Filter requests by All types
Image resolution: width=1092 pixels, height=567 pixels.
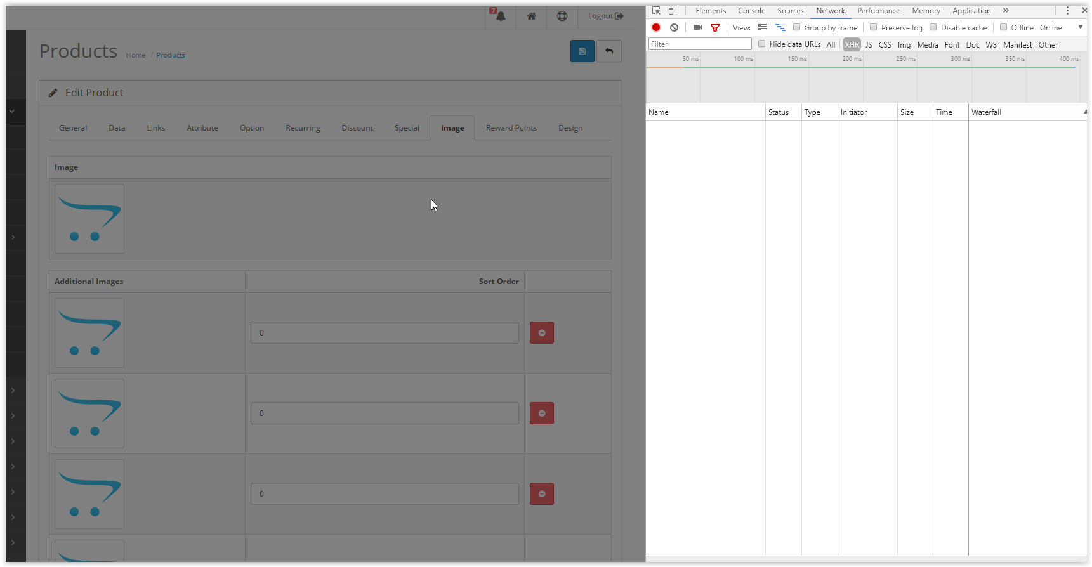(x=831, y=45)
